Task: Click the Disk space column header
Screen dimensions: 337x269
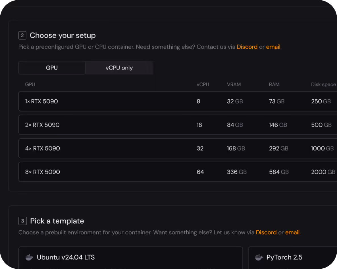Action: [323, 84]
